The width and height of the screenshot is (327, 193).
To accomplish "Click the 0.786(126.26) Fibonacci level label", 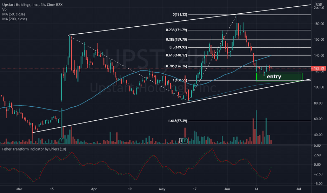I will [176, 66].
